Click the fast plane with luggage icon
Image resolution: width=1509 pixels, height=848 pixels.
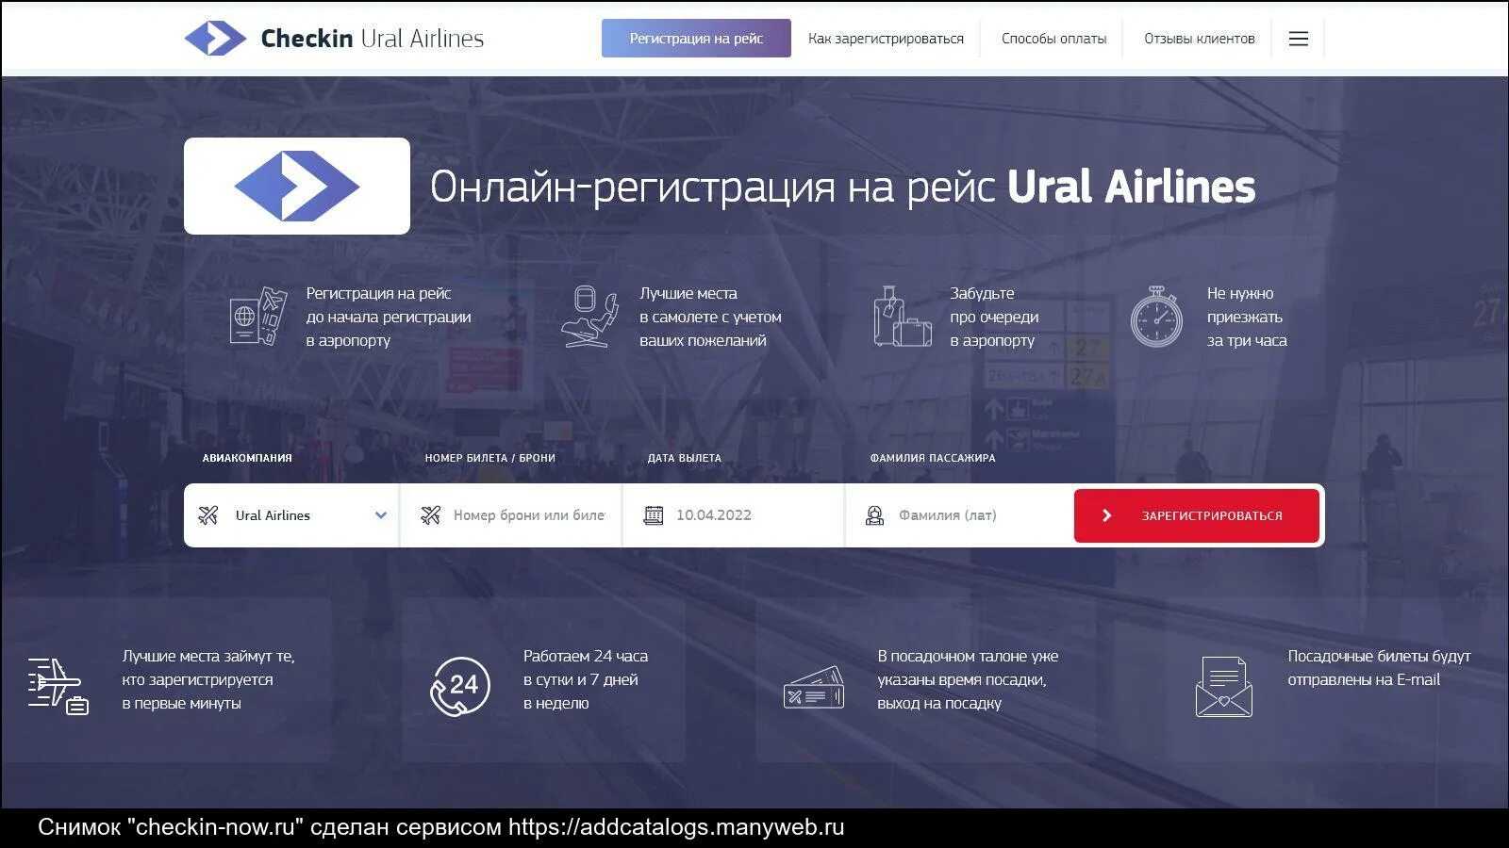coord(58,686)
